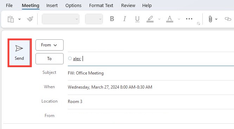Expand the Attach File dropdown arrow
Image resolution: width=234 pixels, height=129 pixels.
pos(216,19)
